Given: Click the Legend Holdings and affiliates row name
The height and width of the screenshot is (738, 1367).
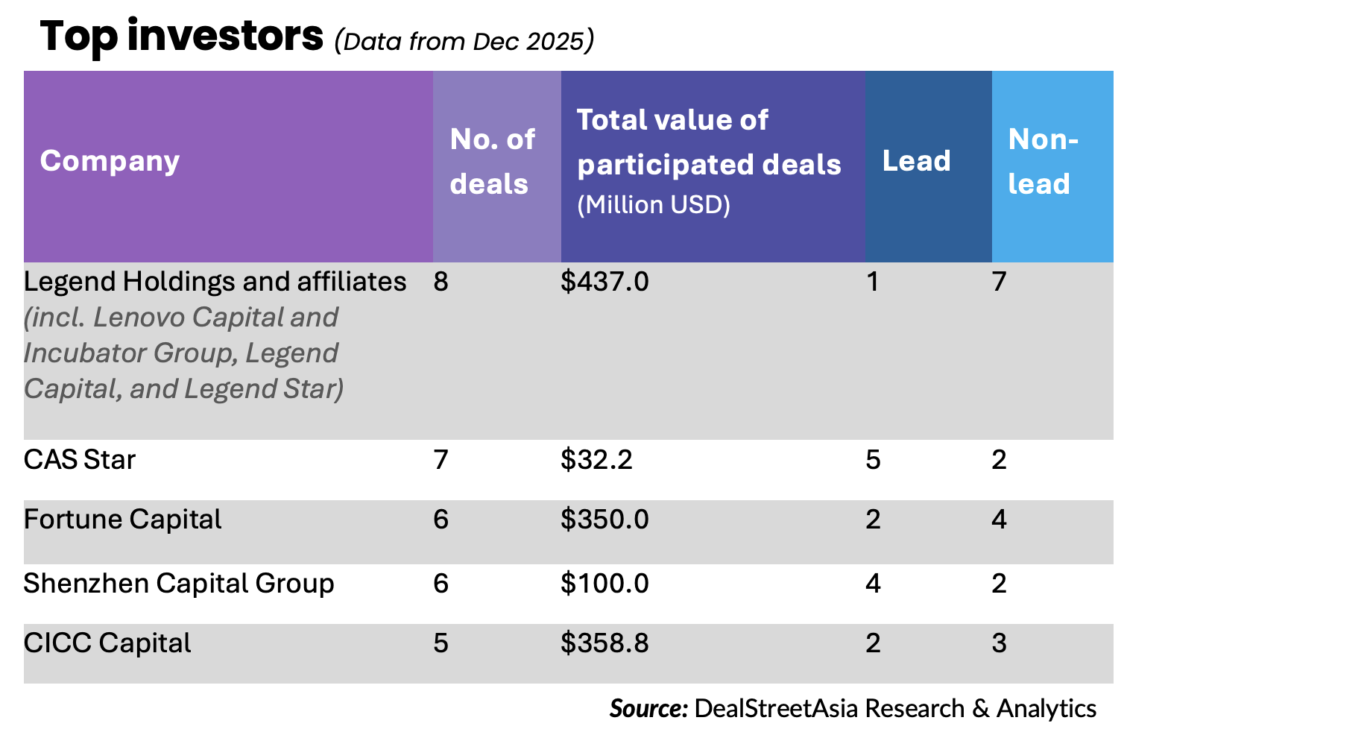Looking at the screenshot, I should click(215, 282).
